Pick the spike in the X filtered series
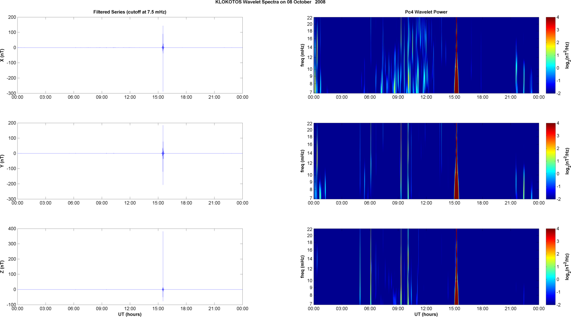 (x=163, y=48)
